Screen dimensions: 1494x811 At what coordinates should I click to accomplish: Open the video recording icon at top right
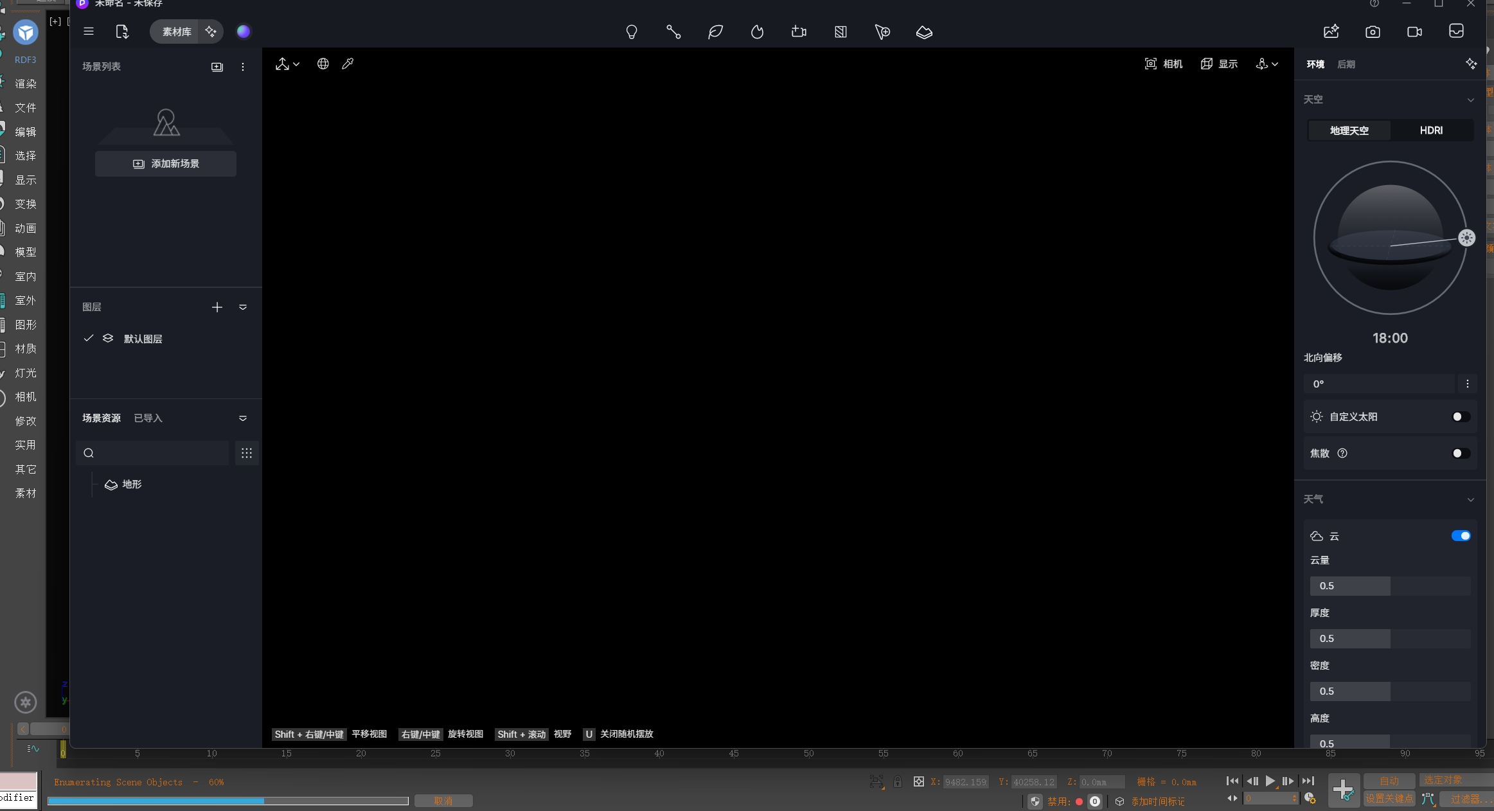point(1414,32)
